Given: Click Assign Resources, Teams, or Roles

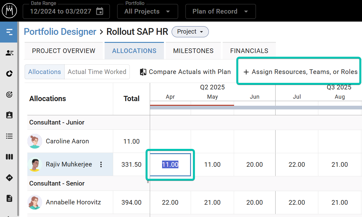Looking at the screenshot, I should (300, 72).
